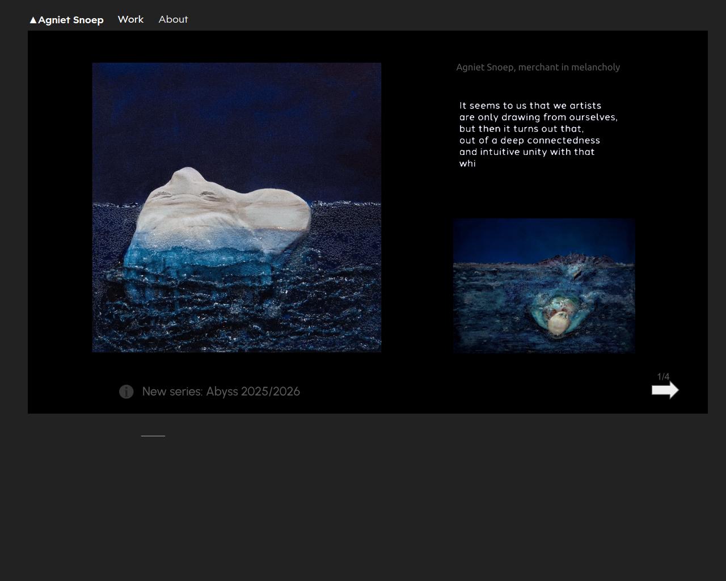This screenshot has height=581, width=726.
Task: Click the triangle logo icon
Action: (33, 20)
